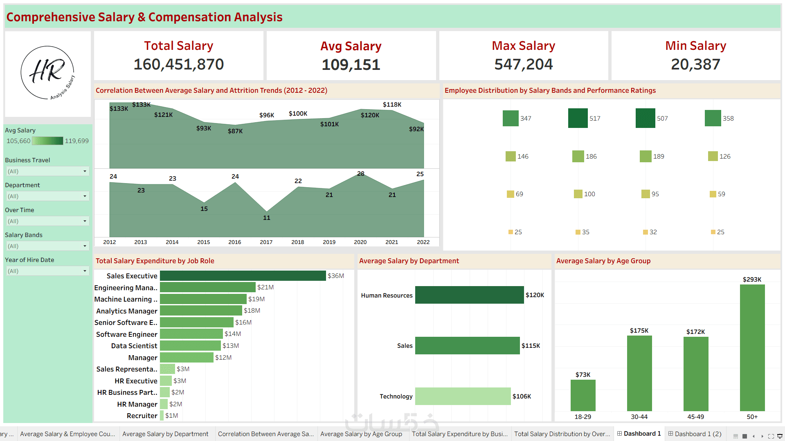The image size is (785, 441).
Task: Open the Year of Hire Date dropdown
Action: click(47, 271)
